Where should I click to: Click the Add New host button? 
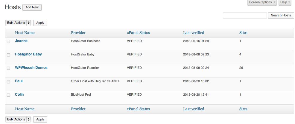tap(32, 7)
